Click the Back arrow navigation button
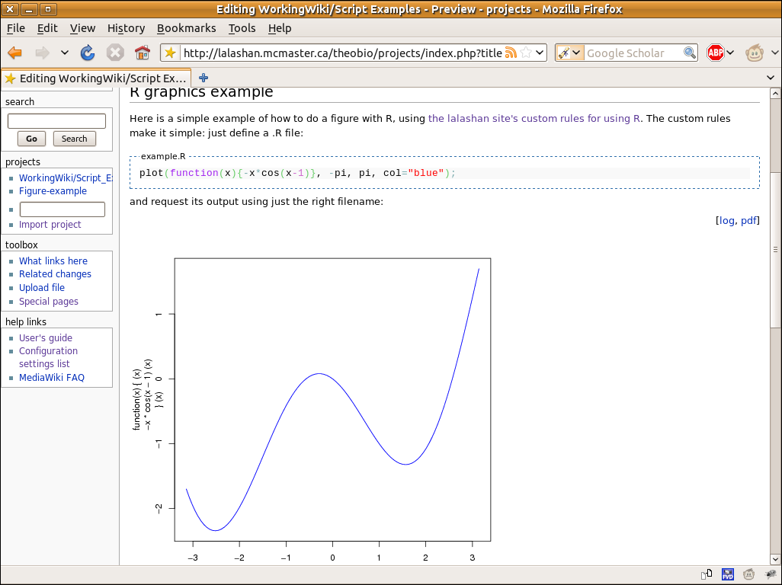The width and height of the screenshot is (782, 585). coord(14,53)
